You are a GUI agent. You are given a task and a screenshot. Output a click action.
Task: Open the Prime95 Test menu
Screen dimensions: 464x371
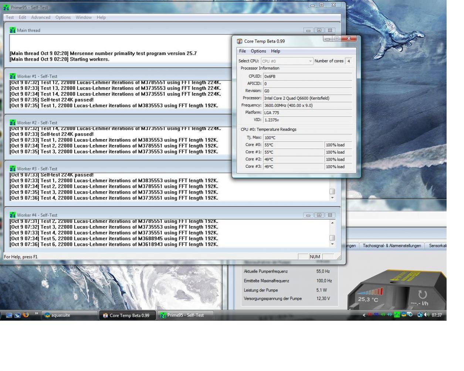[10, 17]
